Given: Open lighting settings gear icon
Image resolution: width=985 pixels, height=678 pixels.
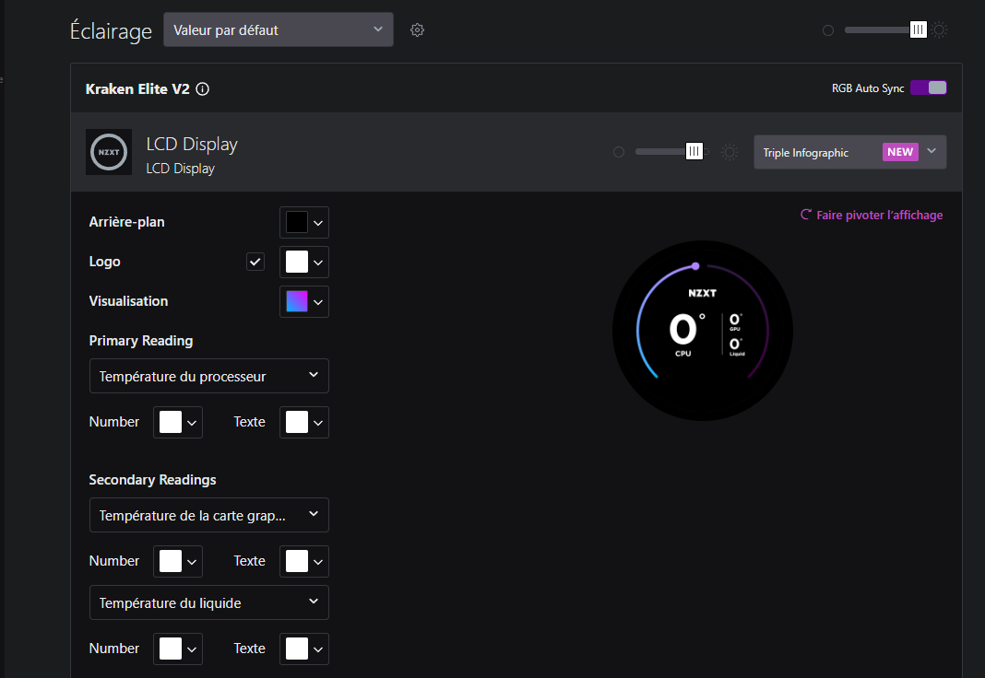Looking at the screenshot, I should pos(417,30).
